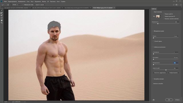Click the Photoshop logo icon
183x103 pixels.
(x=1, y=1)
